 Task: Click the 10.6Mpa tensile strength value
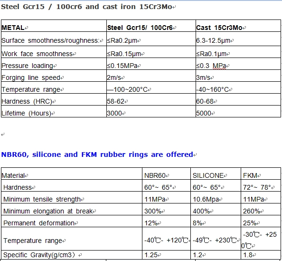206,199
